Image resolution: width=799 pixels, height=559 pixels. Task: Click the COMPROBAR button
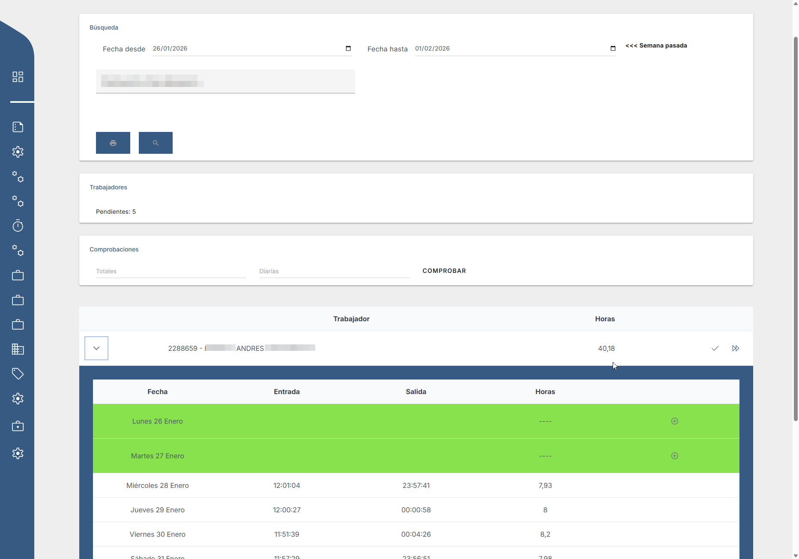click(444, 271)
